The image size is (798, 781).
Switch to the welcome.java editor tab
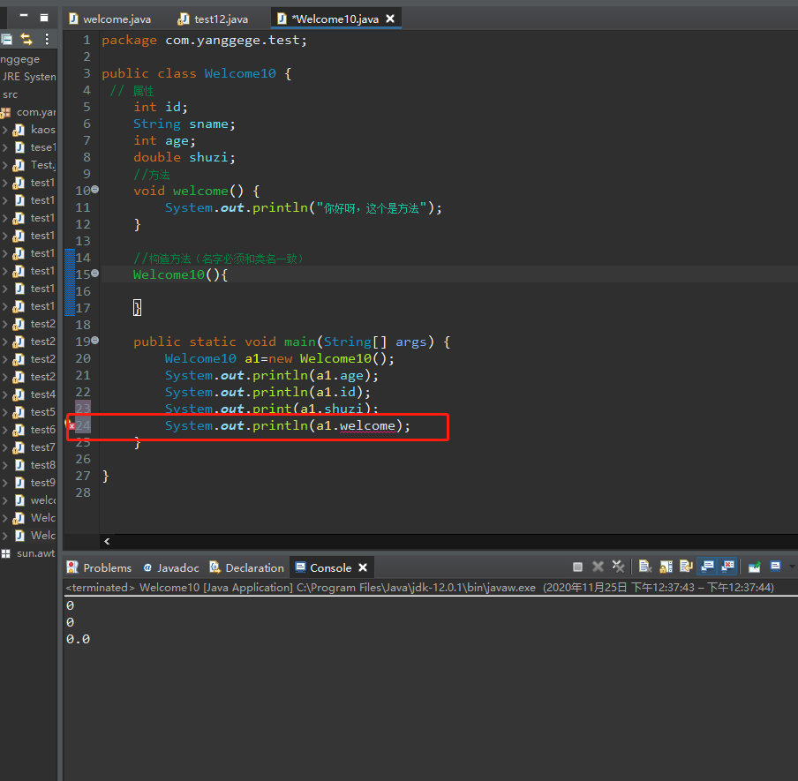point(110,19)
